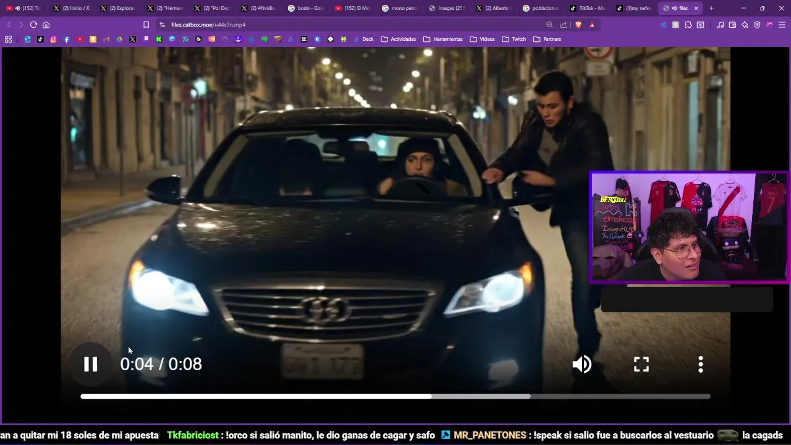The height and width of the screenshot is (445, 791).
Task: Click username Tkfabriciost in chat ticker
Action: coord(193,435)
